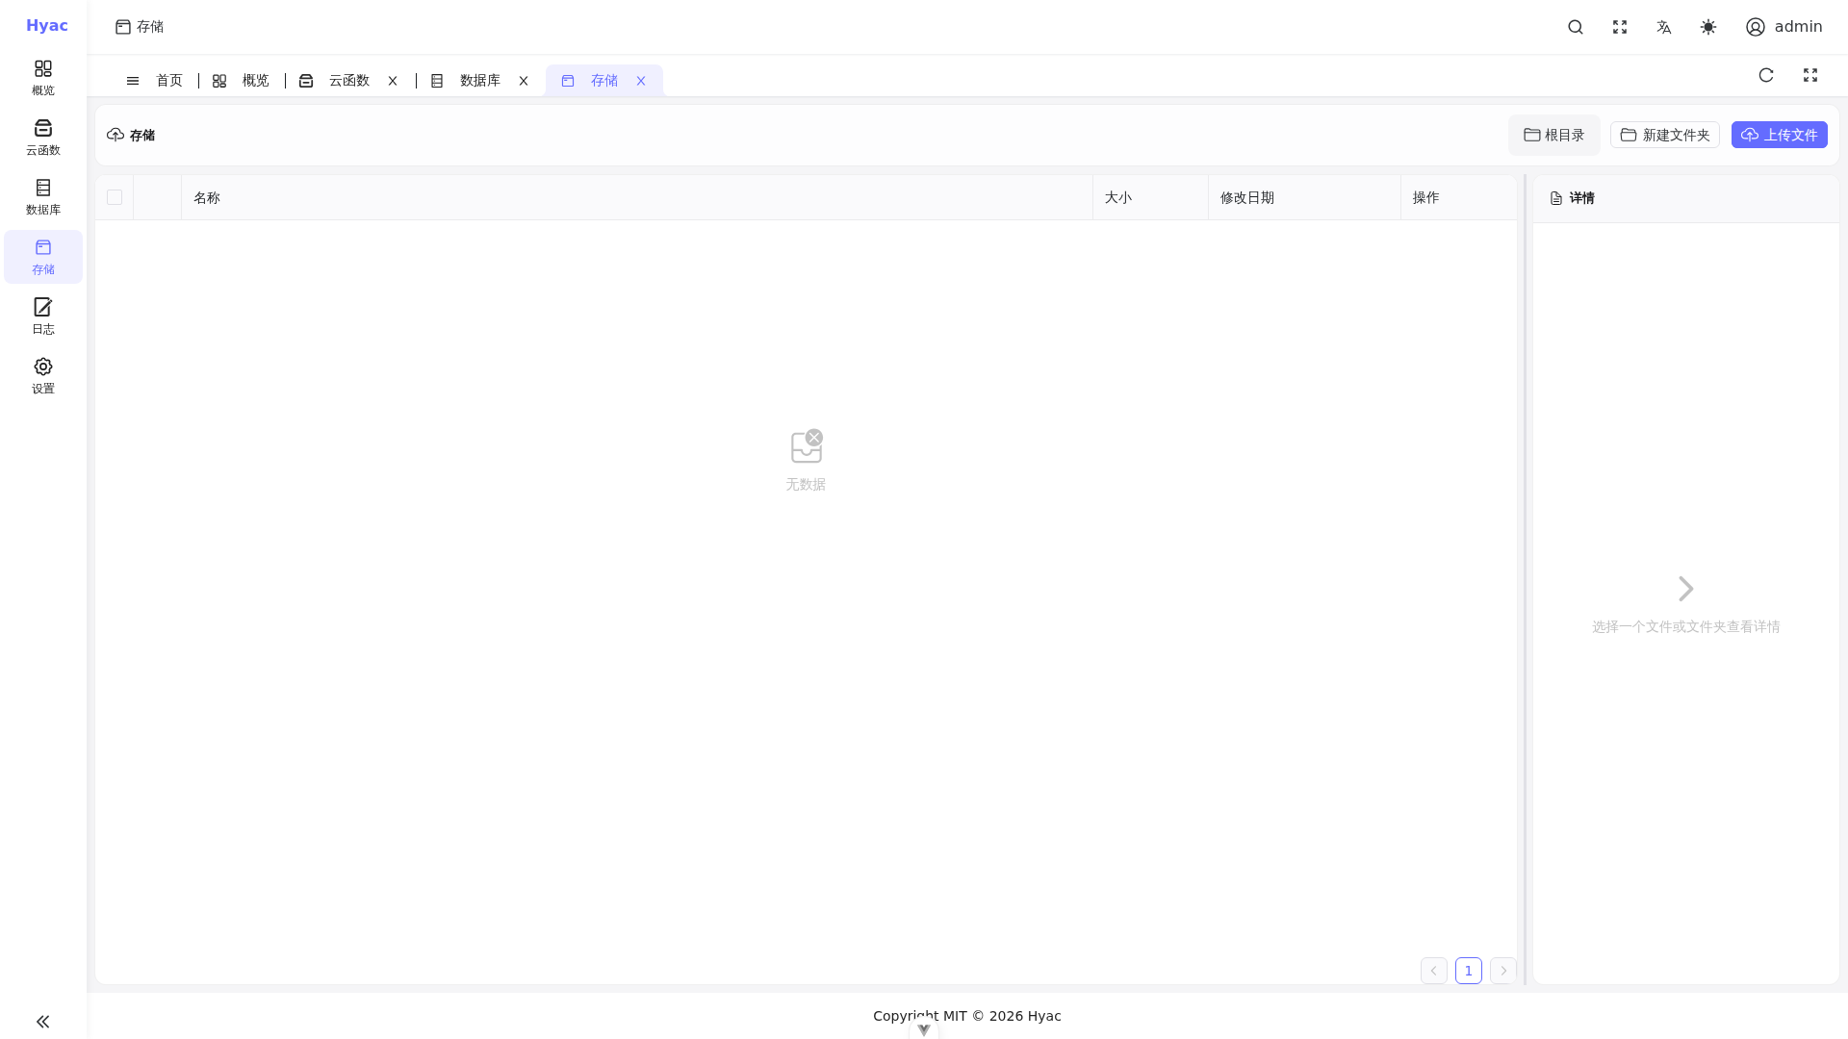This screenshot has height=1039, width=1848.
Task: Click the bottom-center expand arrow handle
Action: pyautogui.click(x=924, y=1029)
